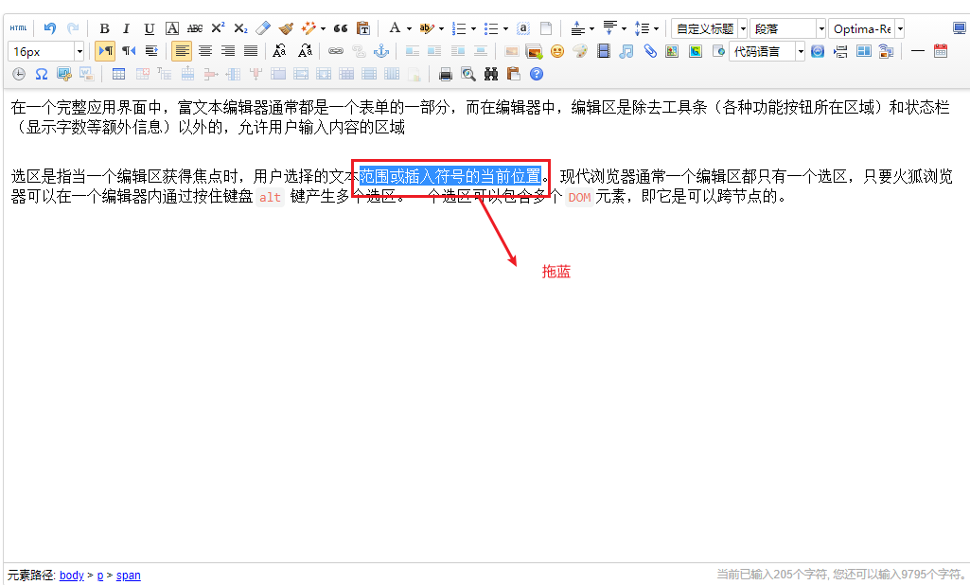Toggle italic formatting
The image size is (970, 585).
126,28
